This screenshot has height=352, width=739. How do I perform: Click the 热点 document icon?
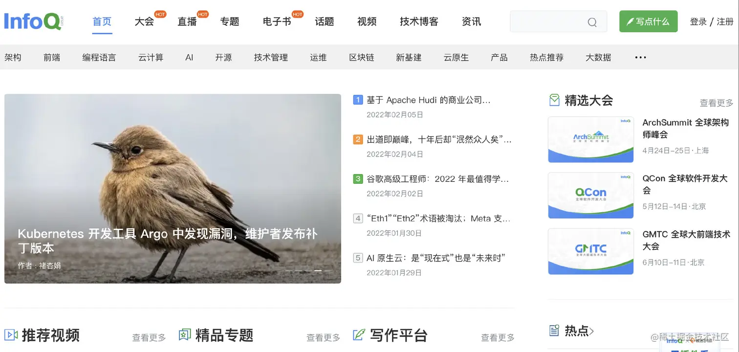tap(554, 330)
